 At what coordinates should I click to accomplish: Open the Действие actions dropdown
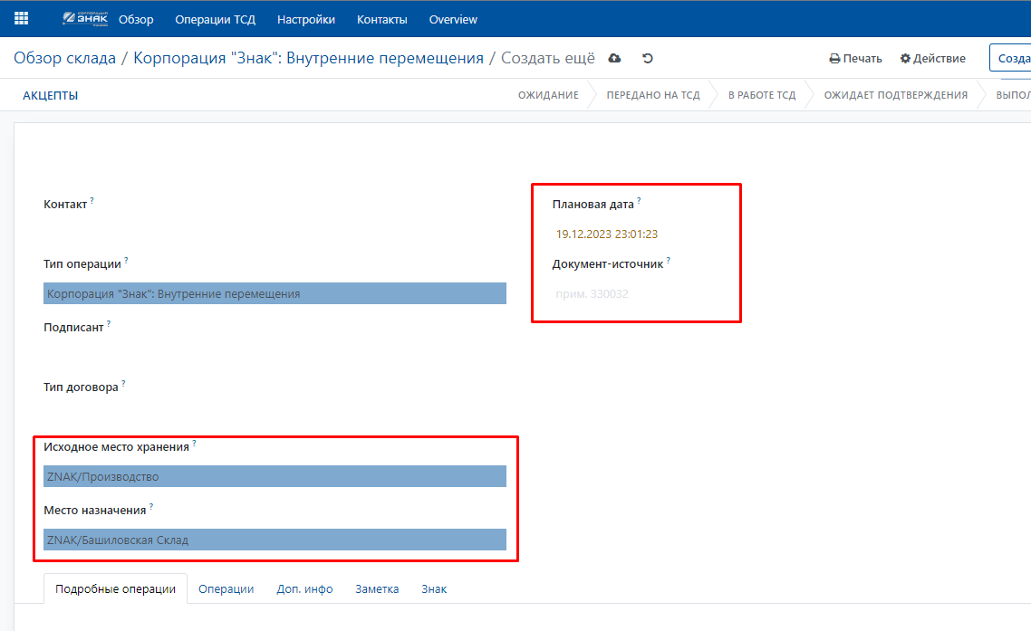pos(932,58)
